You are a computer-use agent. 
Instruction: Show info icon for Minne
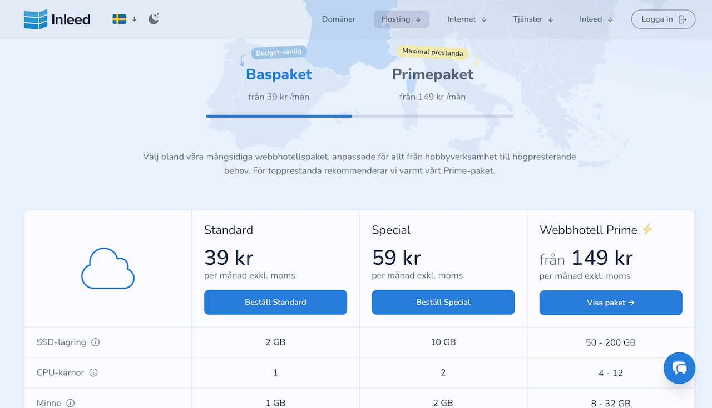[x=71, y=403]
